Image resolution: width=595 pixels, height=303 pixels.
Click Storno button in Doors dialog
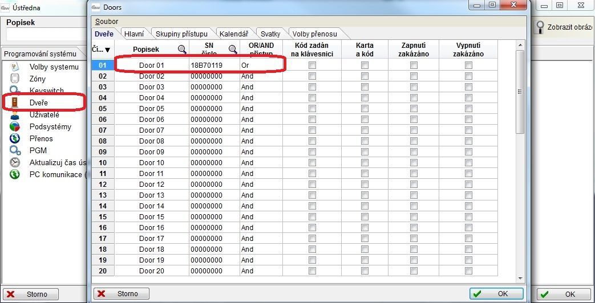[122, 294]
